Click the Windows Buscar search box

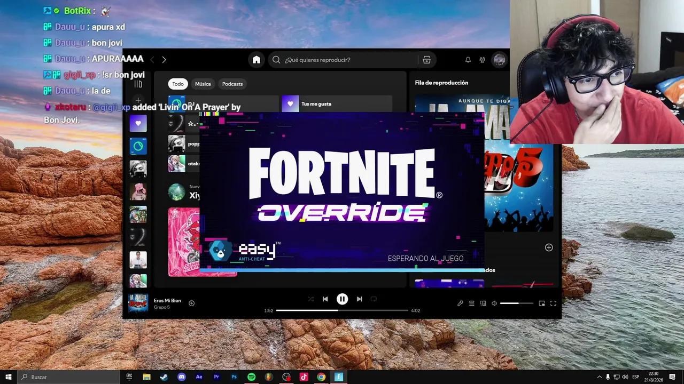point(68,377)
